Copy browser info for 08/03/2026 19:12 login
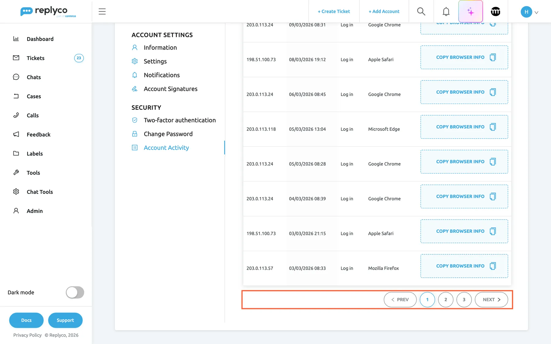This screenshot has width=551, height=344. 464,57
